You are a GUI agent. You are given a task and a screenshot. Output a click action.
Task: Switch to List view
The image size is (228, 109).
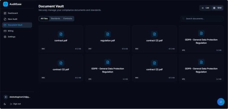(205, 8)
